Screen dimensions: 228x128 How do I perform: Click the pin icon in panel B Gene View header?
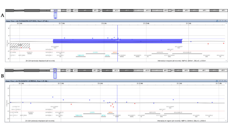pos(223,81)
